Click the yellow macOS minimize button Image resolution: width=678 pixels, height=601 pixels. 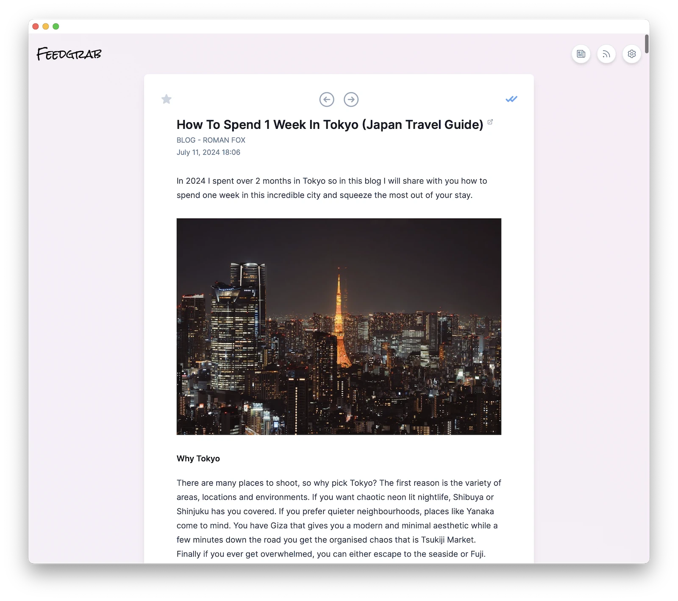(45, 26)
